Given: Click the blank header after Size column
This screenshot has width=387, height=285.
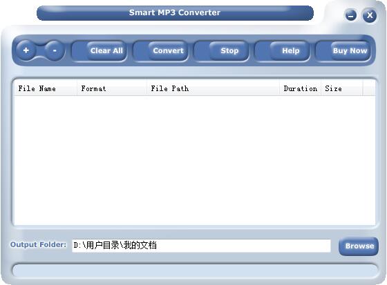Looking at the screenshot, I should pyautogui.click(x=369, y=88).
